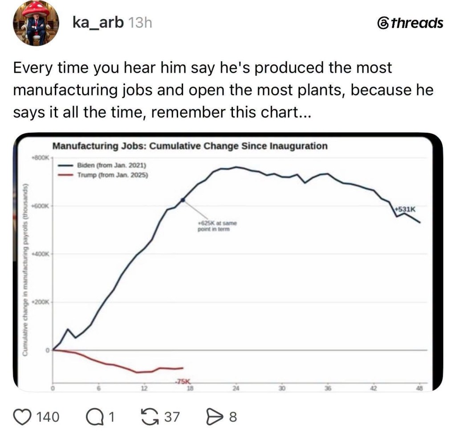
Task: Click the +625K data point marker
Action: 183,200
